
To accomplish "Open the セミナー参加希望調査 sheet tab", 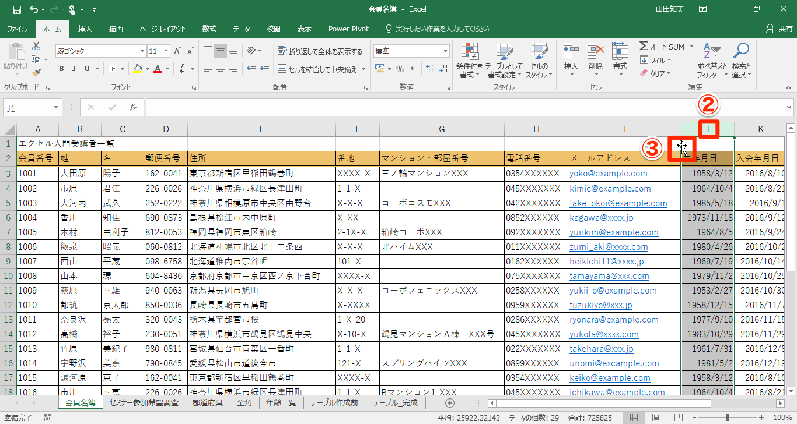I will (x=144, y=403).
